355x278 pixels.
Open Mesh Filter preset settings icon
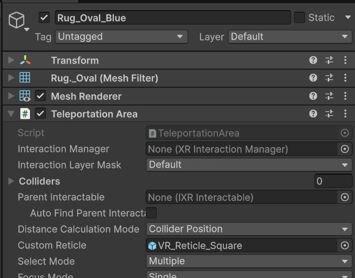(329, 78)
